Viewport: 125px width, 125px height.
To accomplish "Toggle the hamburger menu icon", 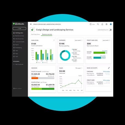I will tap(31, 24).
